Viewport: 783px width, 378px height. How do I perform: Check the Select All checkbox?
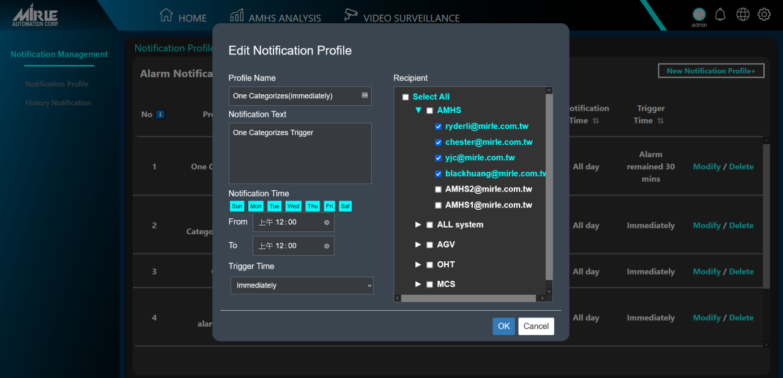tap(406, 97)
